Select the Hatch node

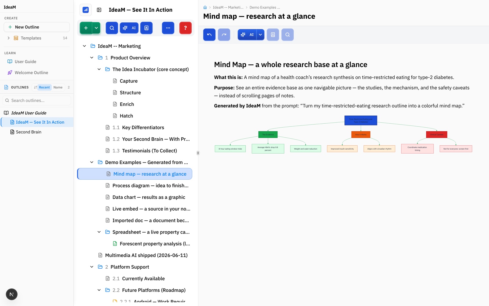[x=126, y=116]
